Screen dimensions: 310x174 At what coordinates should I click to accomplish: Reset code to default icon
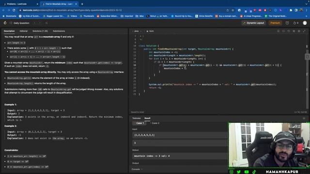click(x=289, y=31)
